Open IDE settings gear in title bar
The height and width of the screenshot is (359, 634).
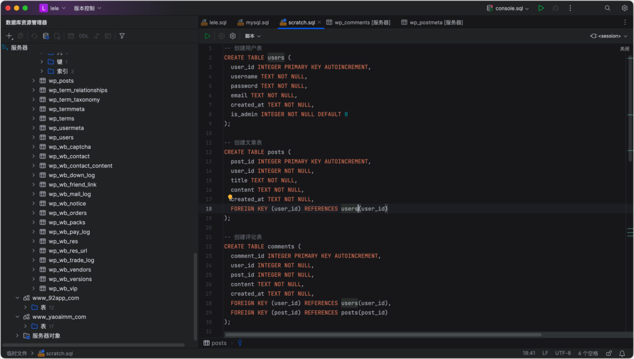point(624,8)
